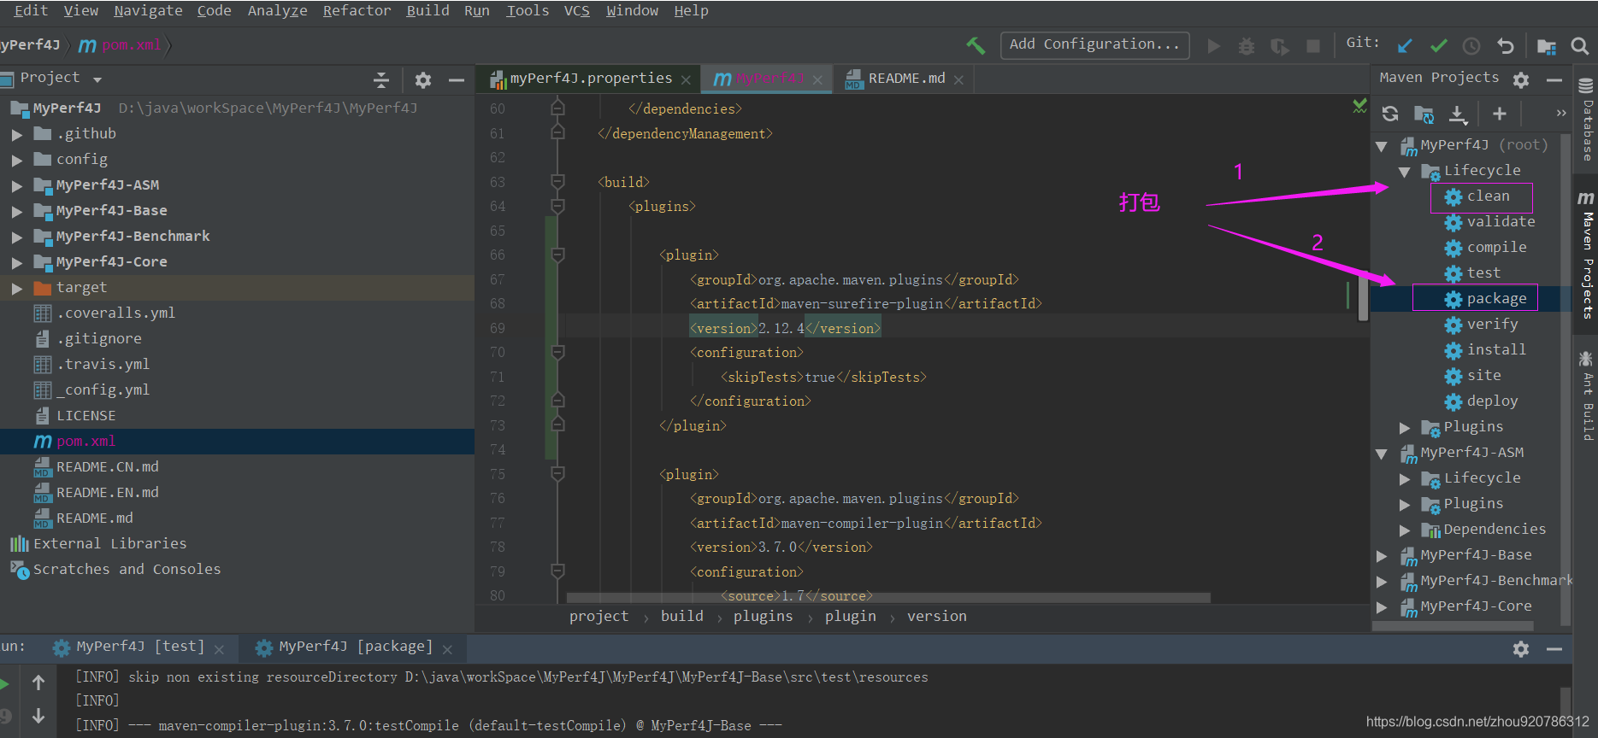Screen dimensions: 1598x738
Task: Click the editor horizontal scrollbar
Action: [887, 597]
